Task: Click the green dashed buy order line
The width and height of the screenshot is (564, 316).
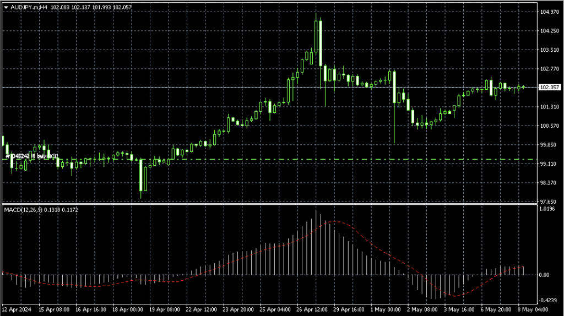Action: pyautogui.click(x=330, y=160)
